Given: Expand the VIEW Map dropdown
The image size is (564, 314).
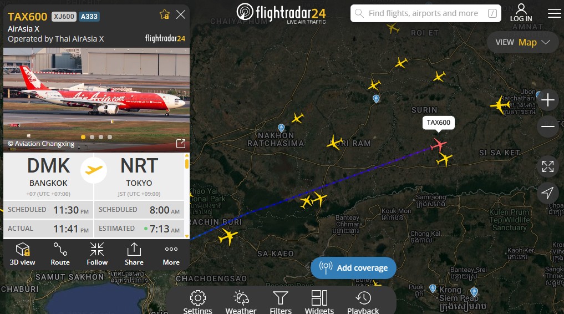Looking at the screenshot, I should pyautogui.click(x=522, y=43).
